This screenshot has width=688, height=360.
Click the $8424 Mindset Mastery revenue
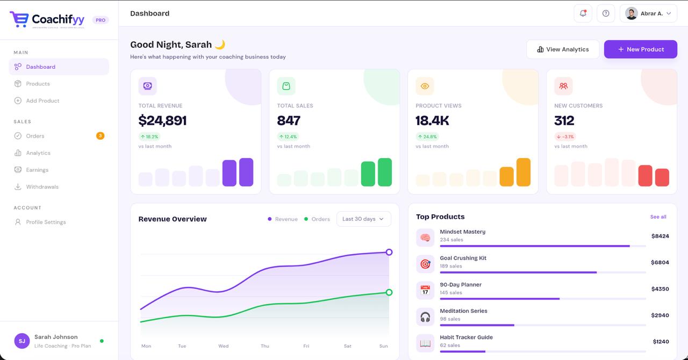click(x=660, y=236)
